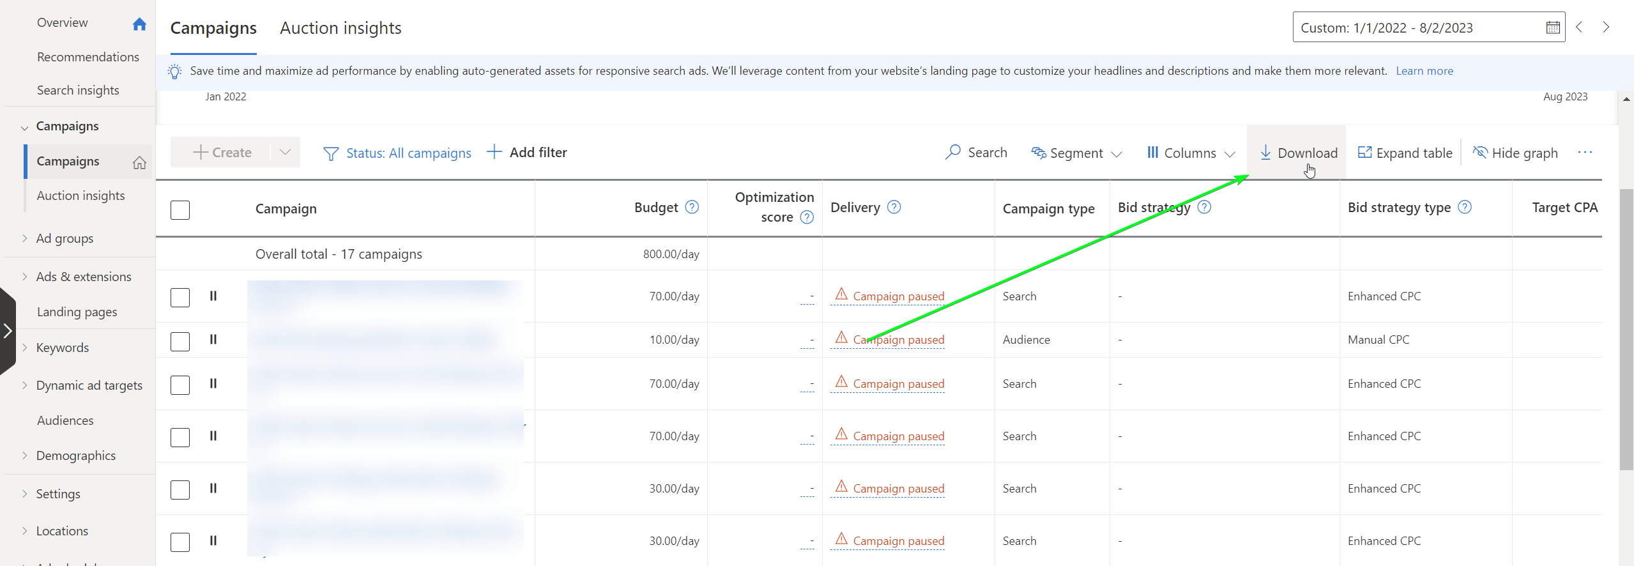Click the Learn more link
1634x566 pixels.
click(x=1424, y=71)
